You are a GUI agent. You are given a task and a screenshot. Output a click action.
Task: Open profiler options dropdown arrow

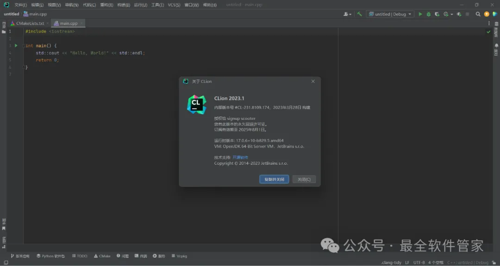pos(452,14)
